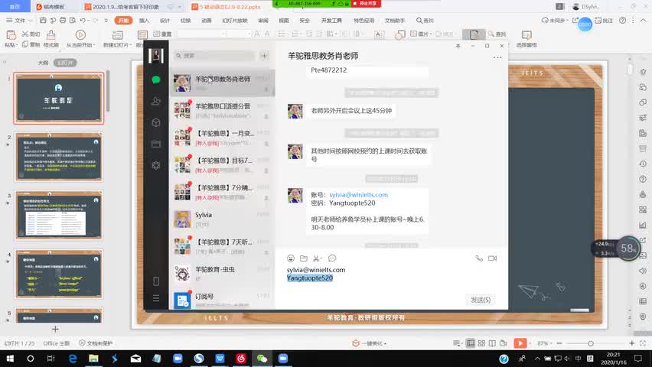Start slideshow from current slide button
This screenshot has height=367, width=652.
(80, 37)
